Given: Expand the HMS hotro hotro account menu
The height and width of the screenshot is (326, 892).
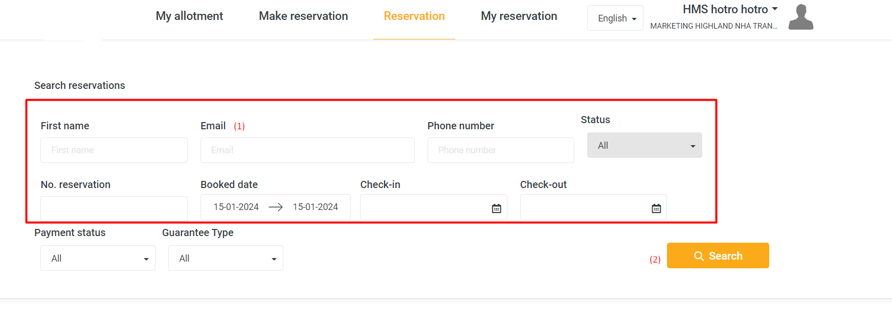Looking at the screenshot, I should click(x=730, y=10).
